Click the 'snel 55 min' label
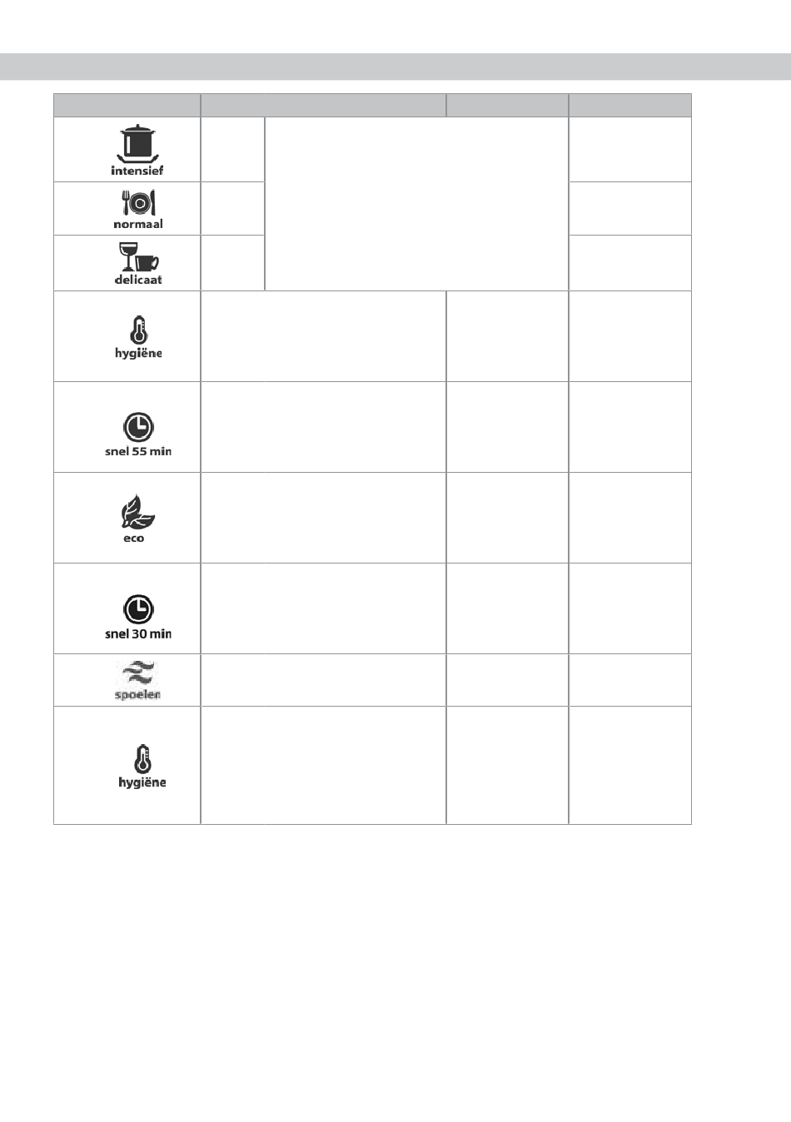The width and height of the screenshot is (791, 1122). click(138, 451)
